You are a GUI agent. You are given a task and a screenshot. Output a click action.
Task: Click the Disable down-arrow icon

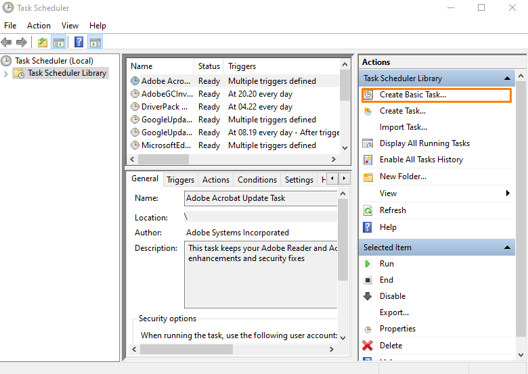[x=368, y=296]
